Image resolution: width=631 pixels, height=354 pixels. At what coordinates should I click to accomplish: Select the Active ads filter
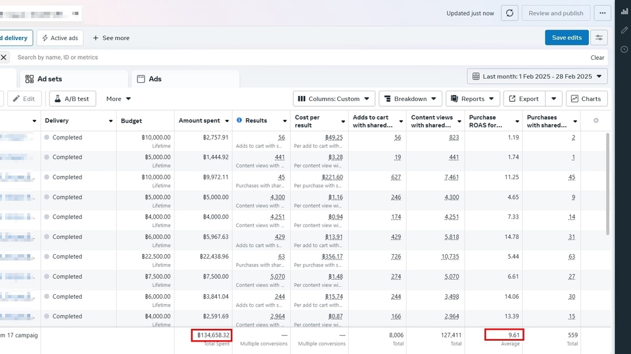pos(60,38)
